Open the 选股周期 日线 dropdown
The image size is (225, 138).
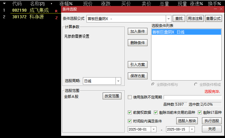pyautogui.click(x=118, y=81)
